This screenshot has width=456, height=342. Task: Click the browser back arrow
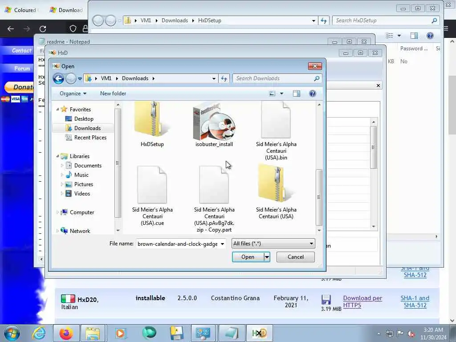coord(11,29)
